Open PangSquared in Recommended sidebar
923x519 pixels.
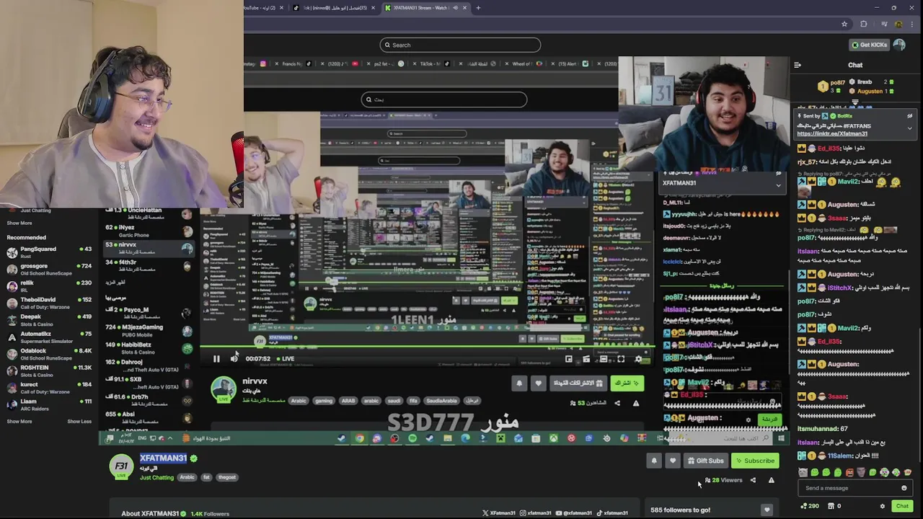coord(48,252)
